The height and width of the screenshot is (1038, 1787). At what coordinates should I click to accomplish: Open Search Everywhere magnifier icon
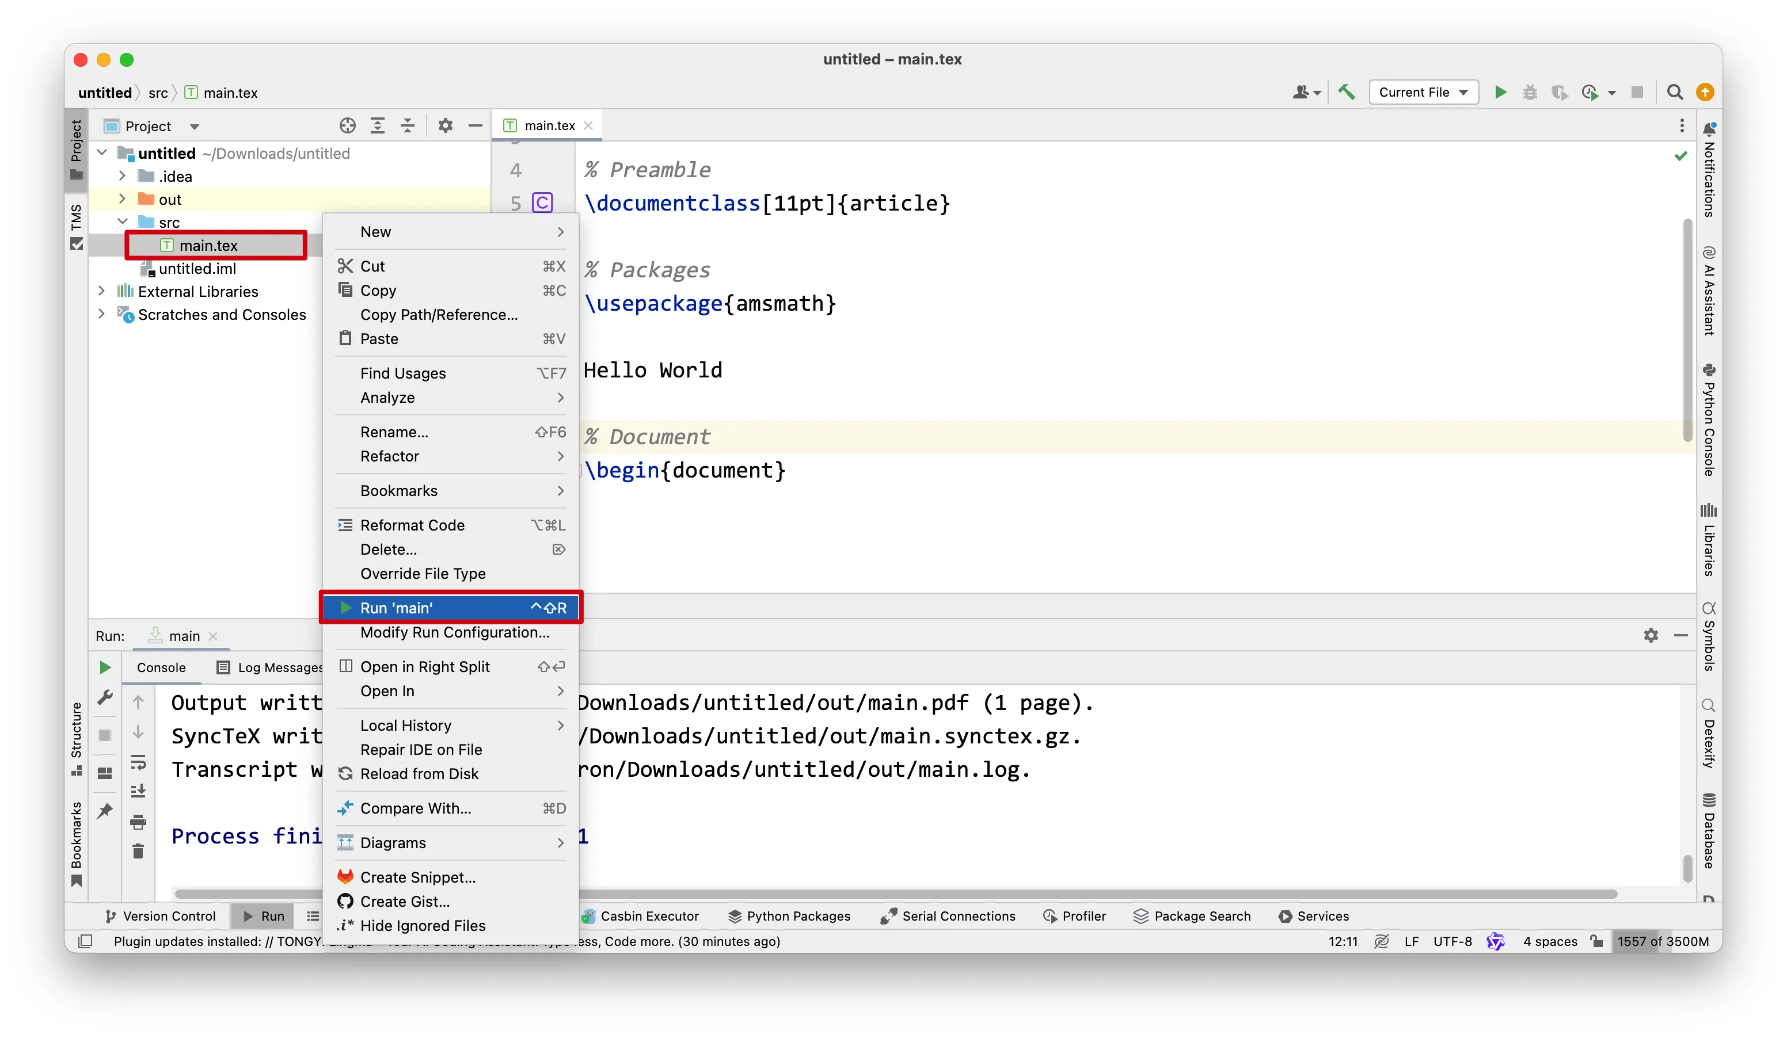coord(1674,92)
